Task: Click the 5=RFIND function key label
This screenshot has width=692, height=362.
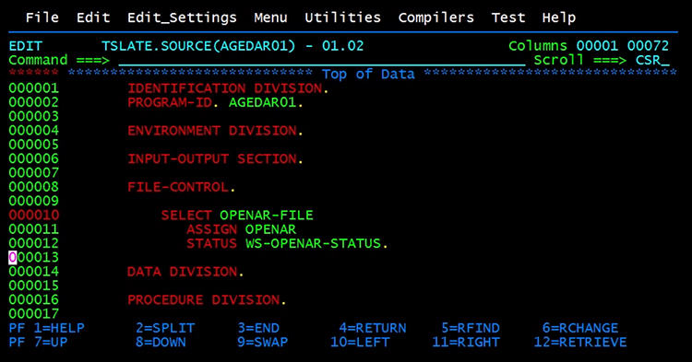Action: 471,328
